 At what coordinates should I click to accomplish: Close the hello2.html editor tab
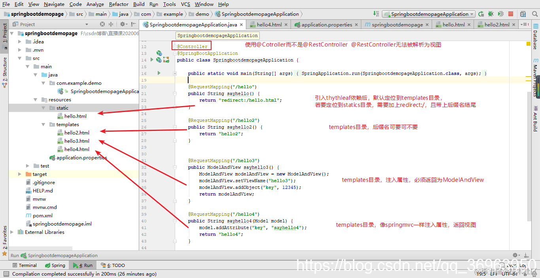514,24
